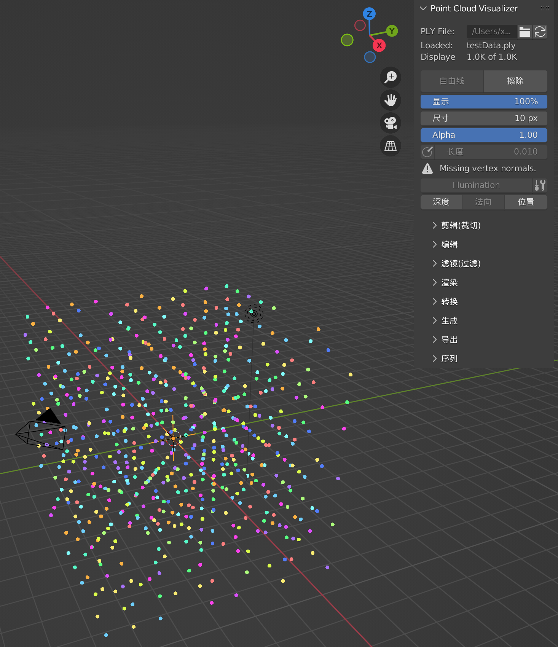Expand the 渲染 section
The image size is (558, 647).
pyautogui.click(x=435, y=282)
